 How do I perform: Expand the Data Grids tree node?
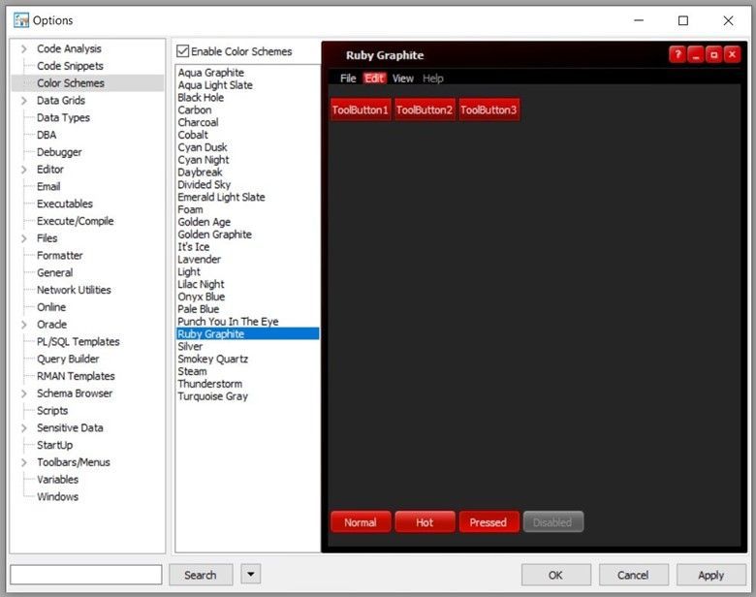click(x=24, y=100)
